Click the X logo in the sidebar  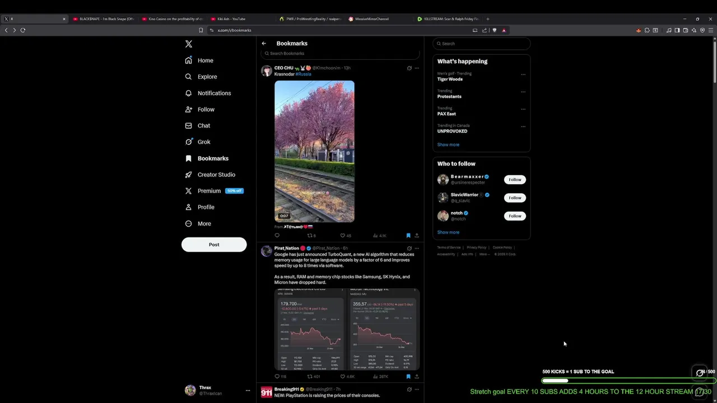tap(189, 44)
